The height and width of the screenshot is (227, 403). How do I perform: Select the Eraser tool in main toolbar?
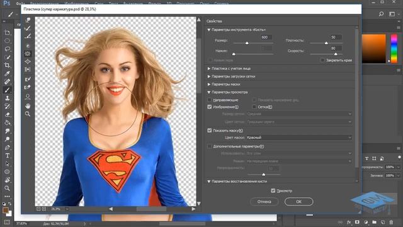point(7,115)
